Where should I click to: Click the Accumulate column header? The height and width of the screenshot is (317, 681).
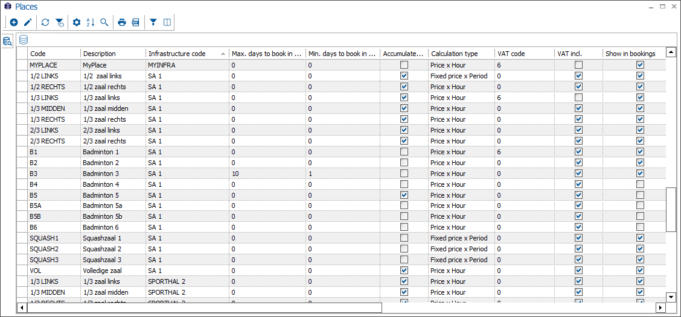404,54
